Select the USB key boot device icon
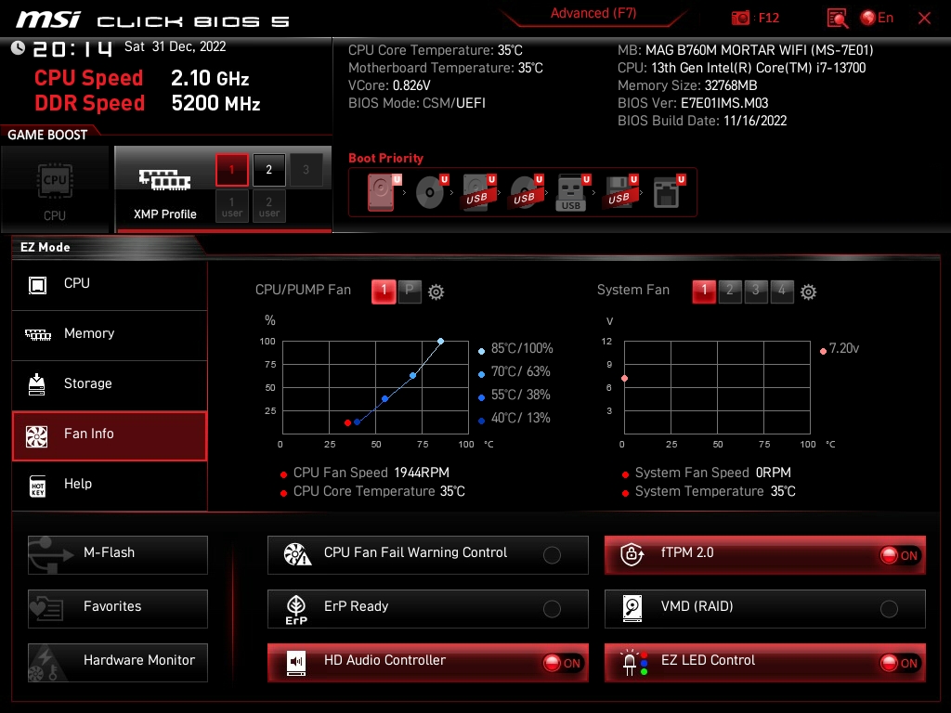 (572, 192)
